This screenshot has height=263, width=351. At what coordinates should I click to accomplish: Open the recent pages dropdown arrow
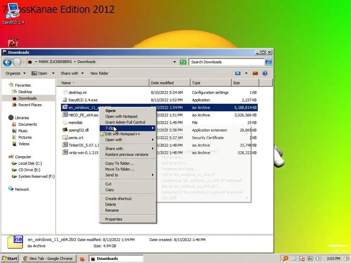(x=23, y=62)
